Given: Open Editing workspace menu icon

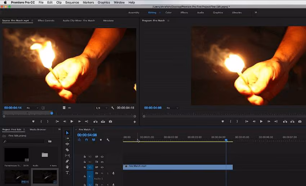Looking at the screenshot, I should (159, 13).
